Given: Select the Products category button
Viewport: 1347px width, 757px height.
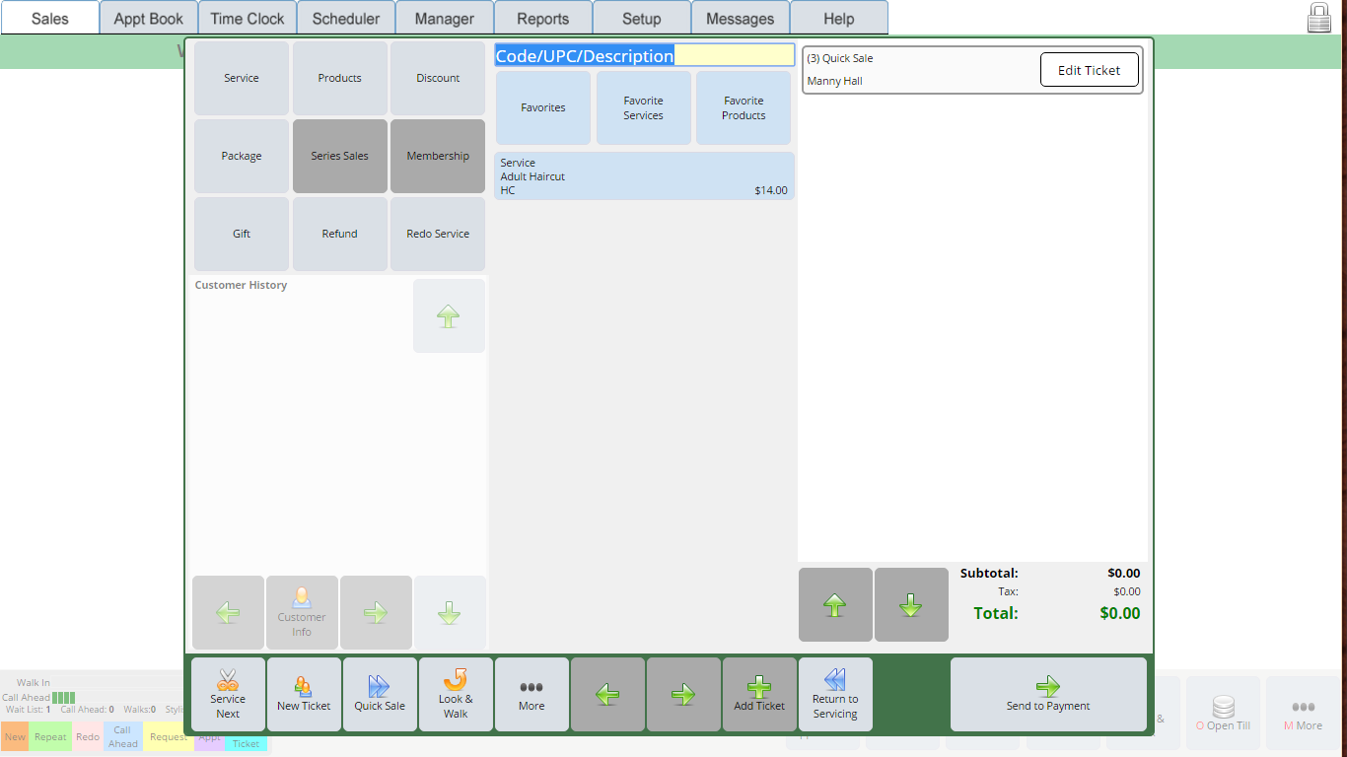Looking at the screenshot, I should click(x=340, y=78).
